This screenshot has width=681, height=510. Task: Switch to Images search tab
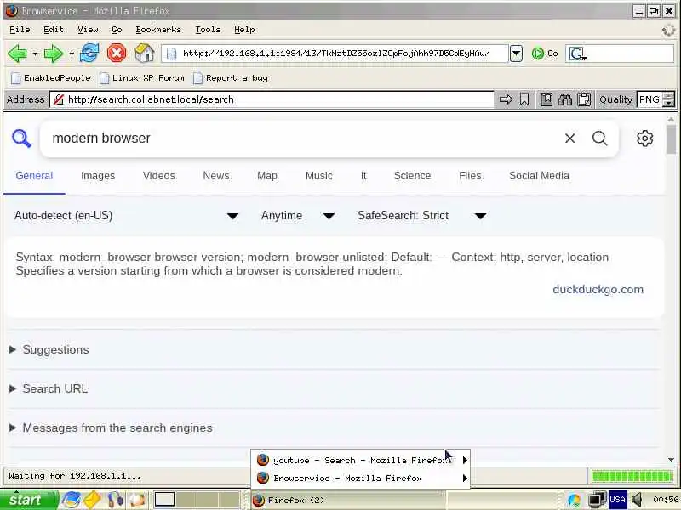(98, 176)
